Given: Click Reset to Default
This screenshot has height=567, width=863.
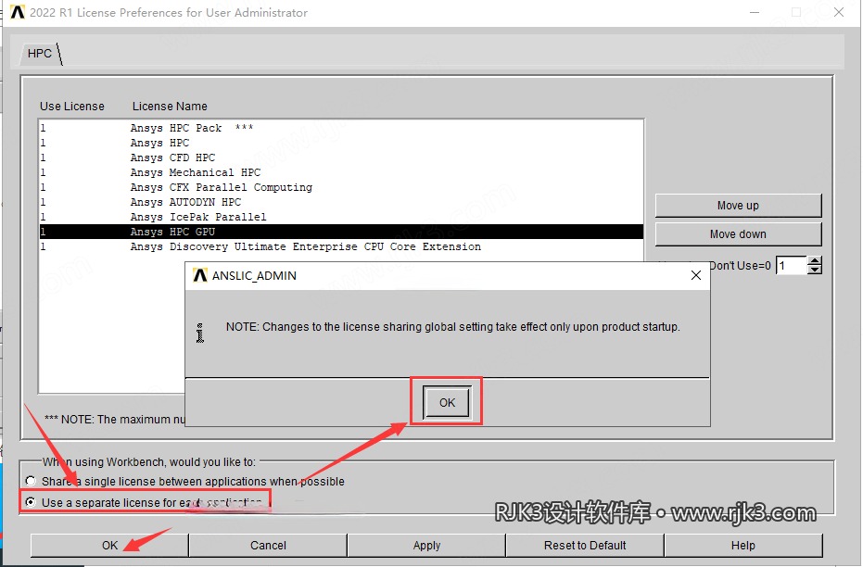Looking at the screenshot, I should coord(585,545).
